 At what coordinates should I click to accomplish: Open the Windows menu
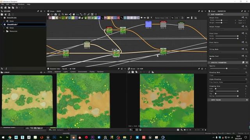point(21,4)
